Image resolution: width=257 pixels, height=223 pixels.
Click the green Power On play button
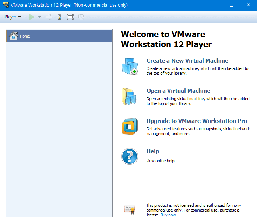32,17
